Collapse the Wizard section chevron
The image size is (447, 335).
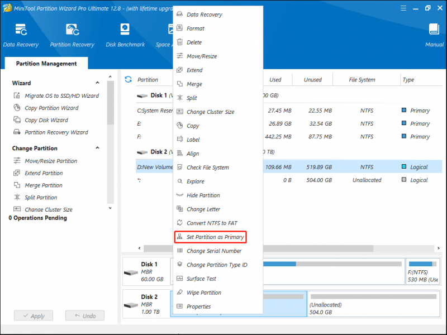[97, 83]
